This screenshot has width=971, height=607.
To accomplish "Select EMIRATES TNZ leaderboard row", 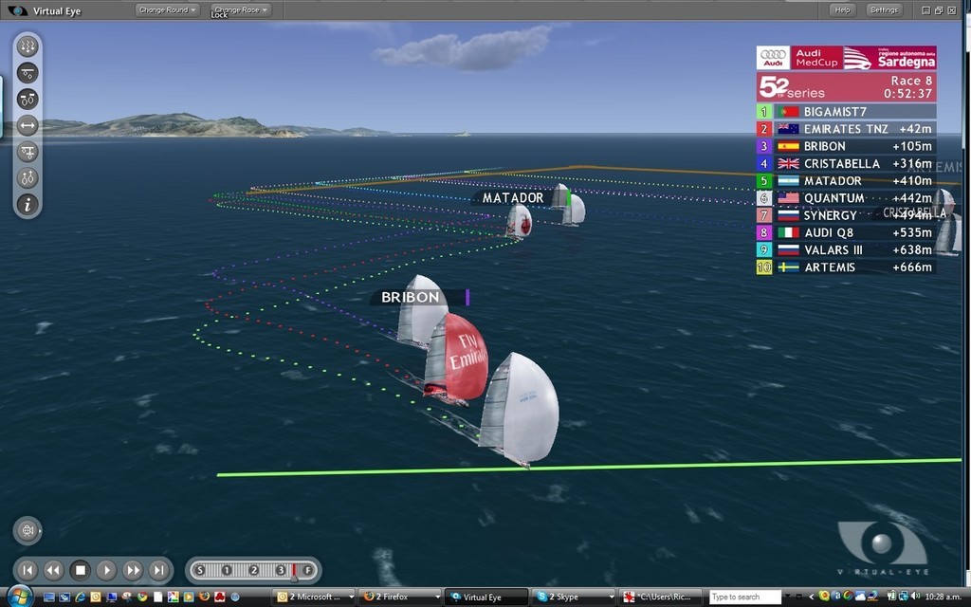I will (846, 129).
